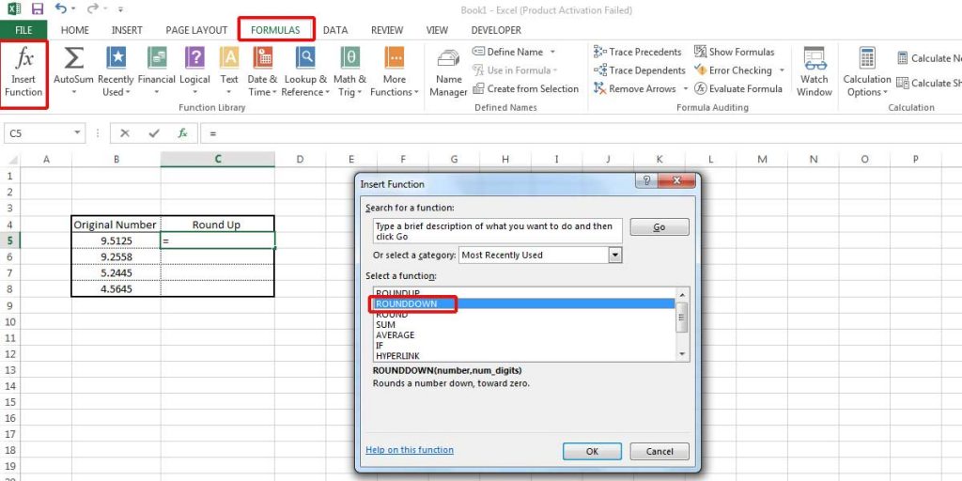Open the Math & Trig functions icon
962x481 pixels.
[349, 57]
